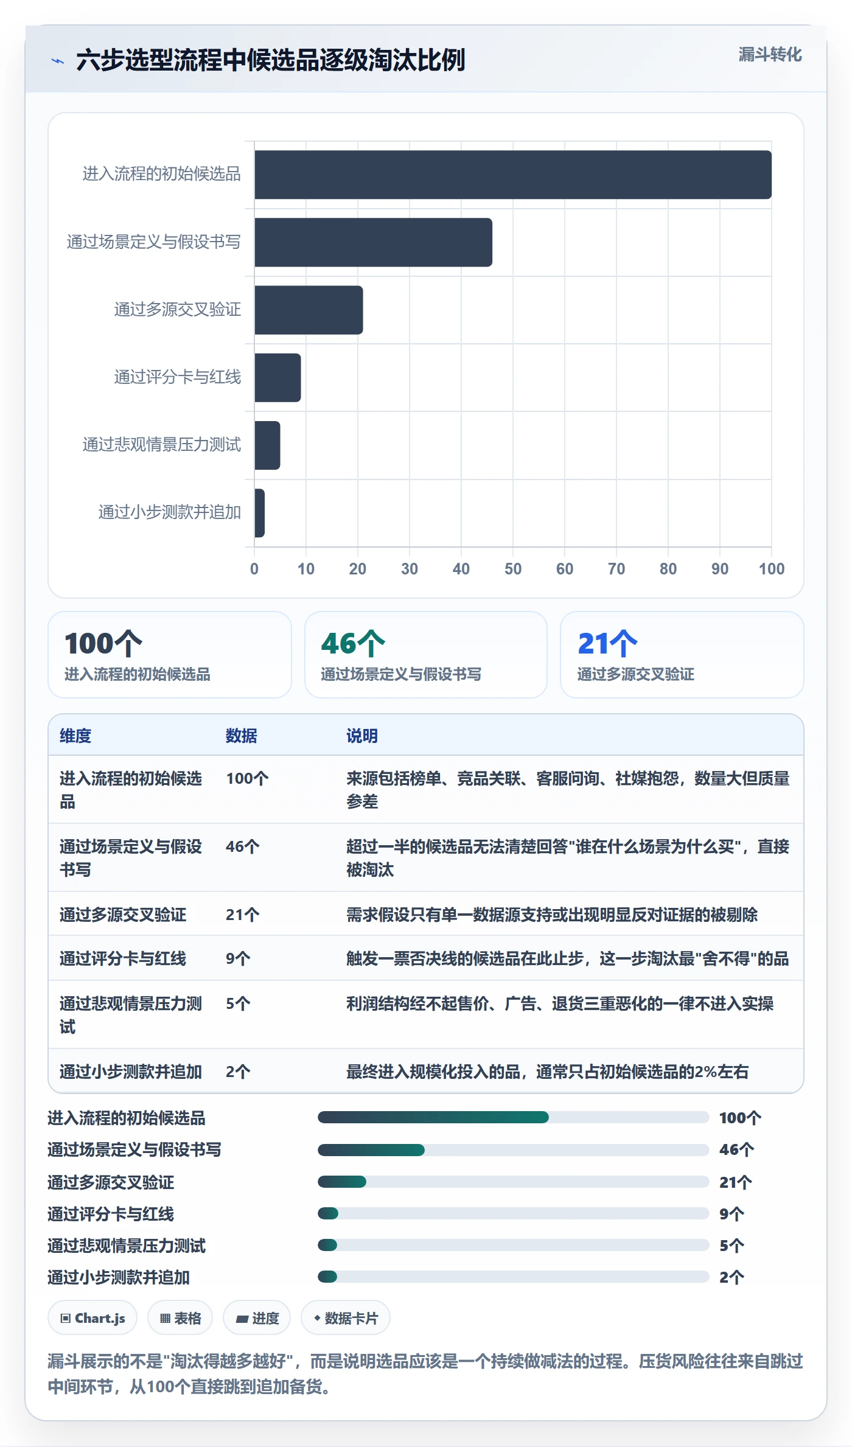The height and width of the screenshot is (1447, 852).
Task: Click the lightning icon beside the title
Action: [x=58, y=61]
